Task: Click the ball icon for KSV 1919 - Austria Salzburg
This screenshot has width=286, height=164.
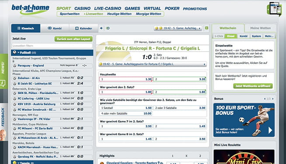Action: click(14, 104)
